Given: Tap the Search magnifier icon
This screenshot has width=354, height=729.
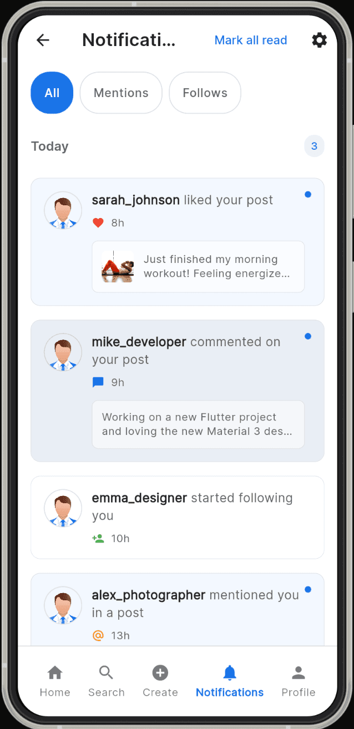Looking at the screenshot, I should 106,671.
